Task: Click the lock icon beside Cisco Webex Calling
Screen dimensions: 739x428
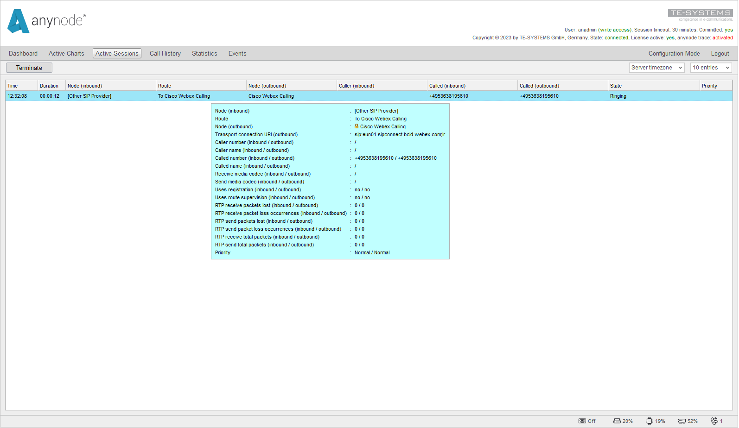Action: [x=357, y=126]
